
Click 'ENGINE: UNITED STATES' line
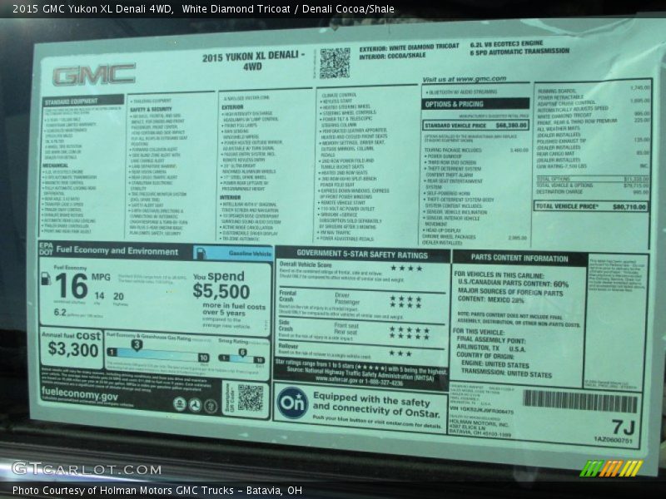[x=495, y=364]
